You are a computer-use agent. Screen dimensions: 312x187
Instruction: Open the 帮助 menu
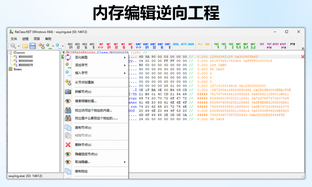pos(48,39)
